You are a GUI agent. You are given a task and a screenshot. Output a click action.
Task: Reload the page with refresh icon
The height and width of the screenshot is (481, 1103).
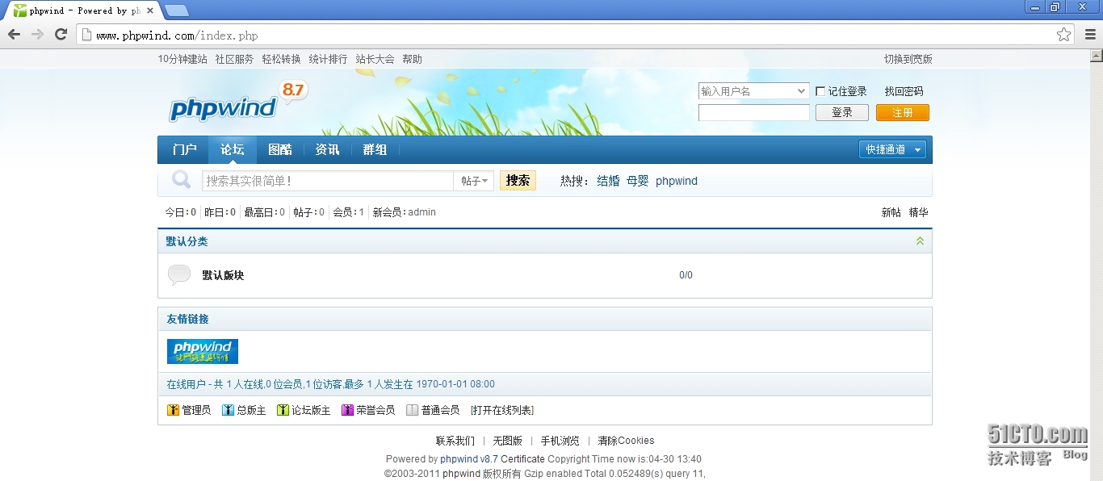[61, 34]
